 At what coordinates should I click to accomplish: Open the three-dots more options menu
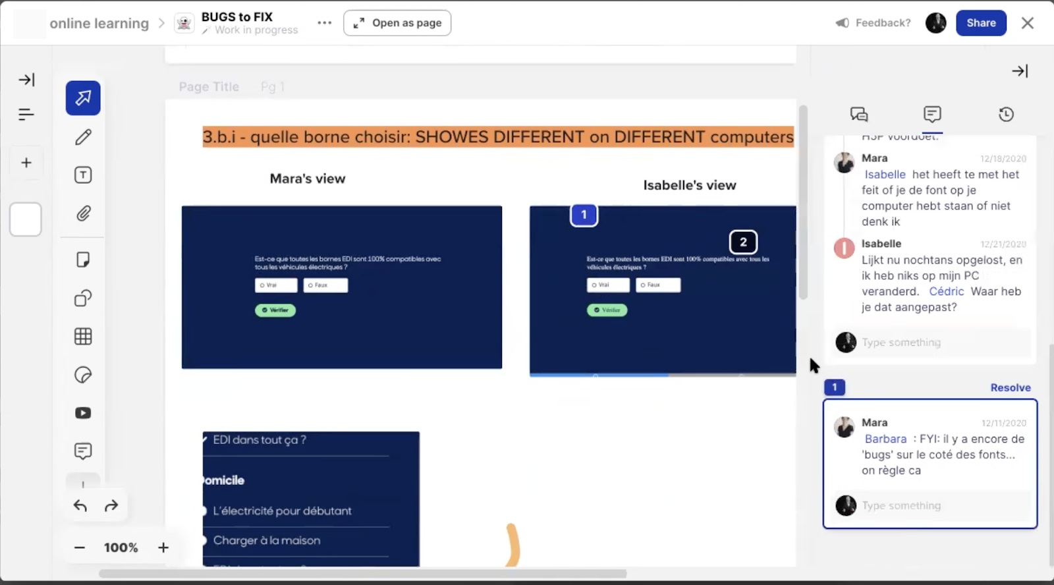click(324, 23)
